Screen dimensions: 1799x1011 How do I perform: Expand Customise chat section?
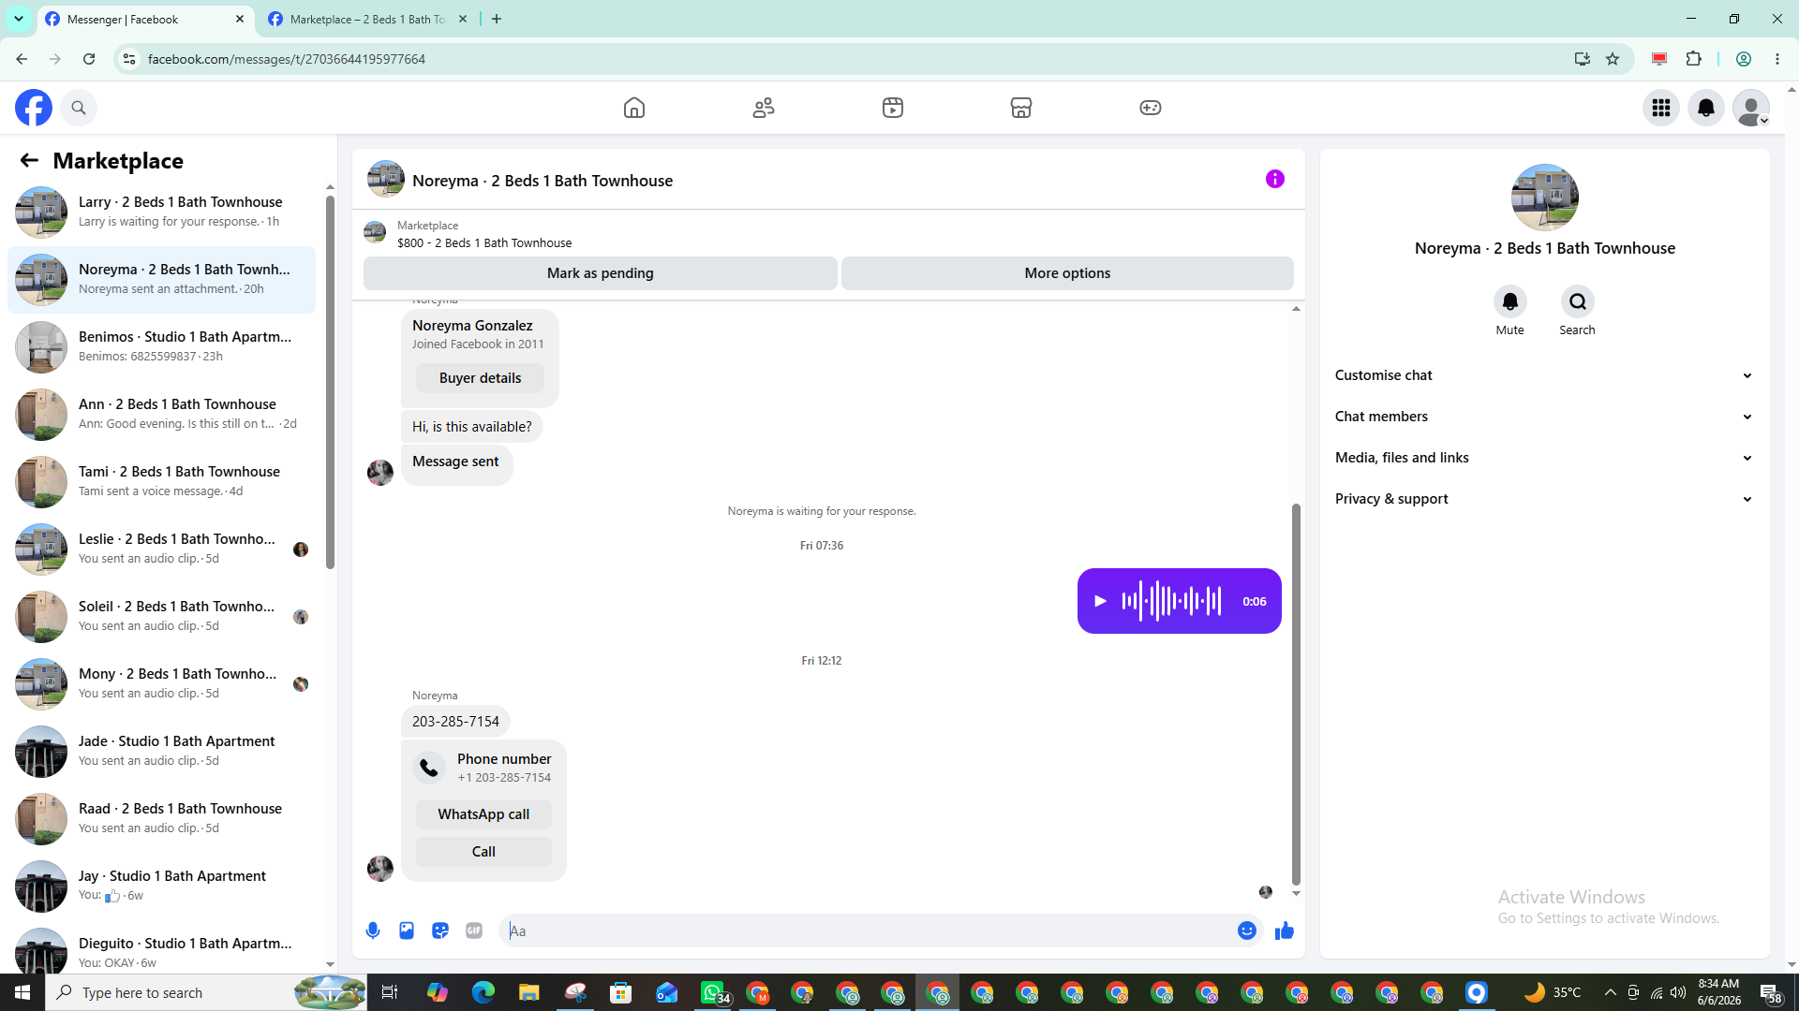click(x=1545, y=375)
